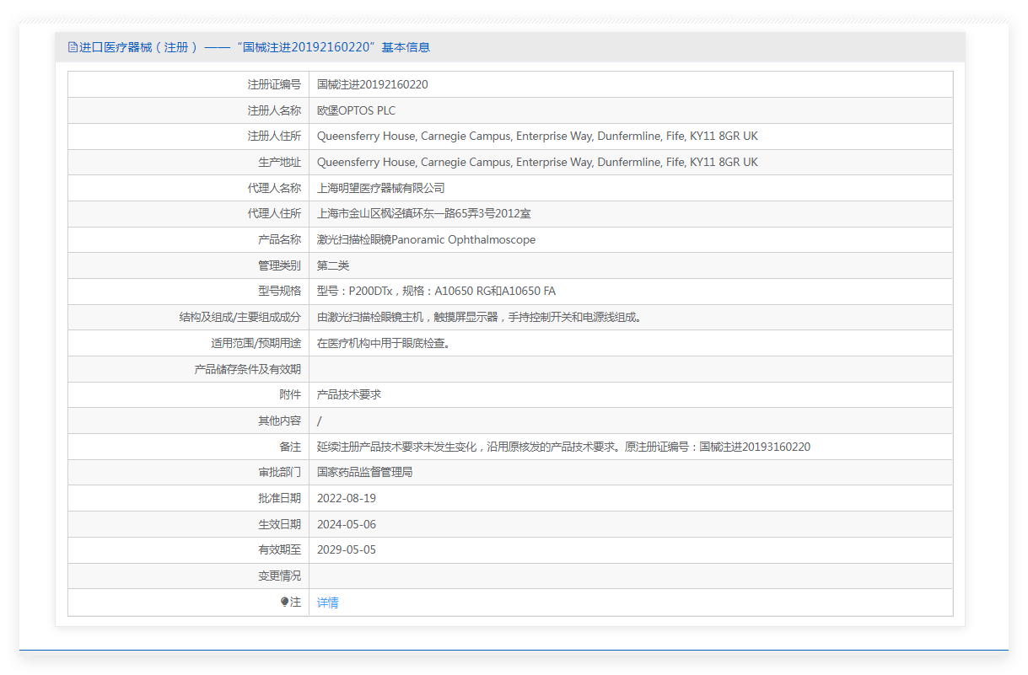Viewport: 1028px width, 675px height.
Task: Click the 注册人名称 label
Action: (274, 110)
